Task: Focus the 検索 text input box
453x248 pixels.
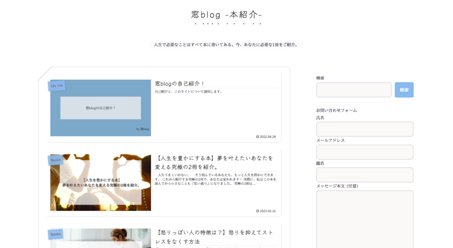Action: click(x=353, y=90)
